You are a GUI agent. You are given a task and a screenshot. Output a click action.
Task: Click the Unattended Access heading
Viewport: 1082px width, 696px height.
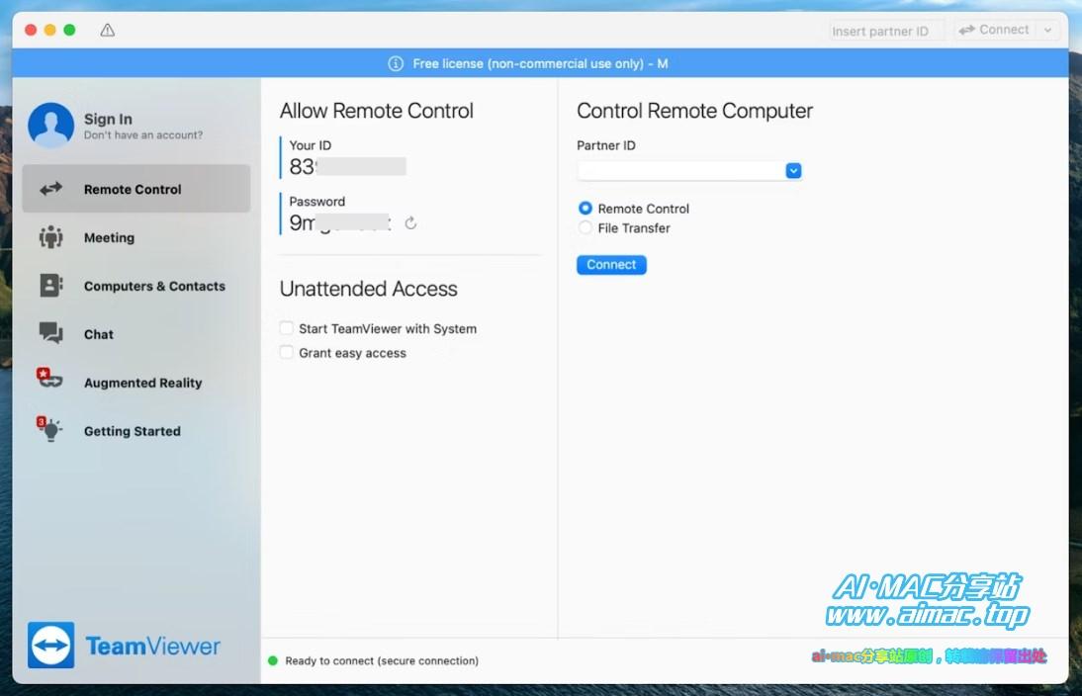click(x=369, y=289)
